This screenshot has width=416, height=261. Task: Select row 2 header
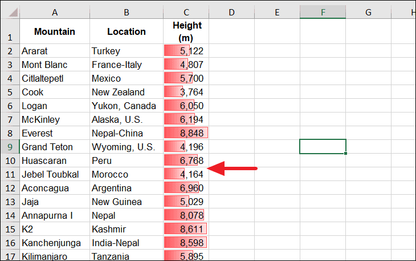coord(10,51)
